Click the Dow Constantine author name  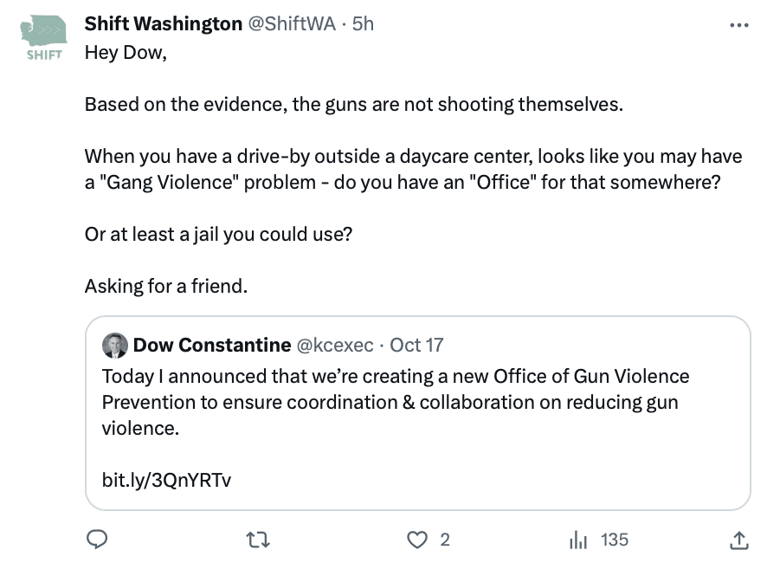212,346
